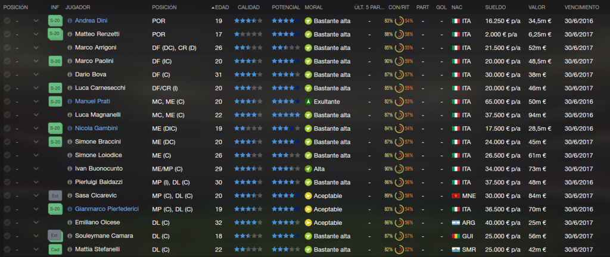The image size is (610, 257).
Task: Tick the selection circle for Matteo Renzetti
Action: click(7, 34)
